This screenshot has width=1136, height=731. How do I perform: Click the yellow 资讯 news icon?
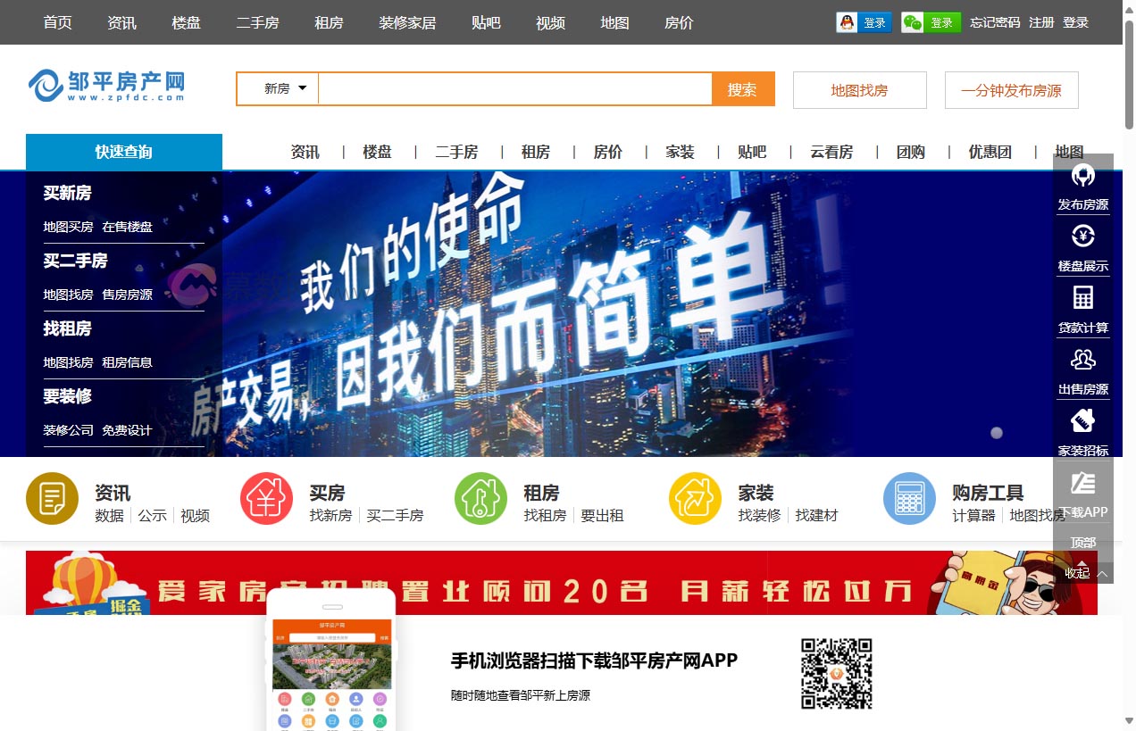52,499
